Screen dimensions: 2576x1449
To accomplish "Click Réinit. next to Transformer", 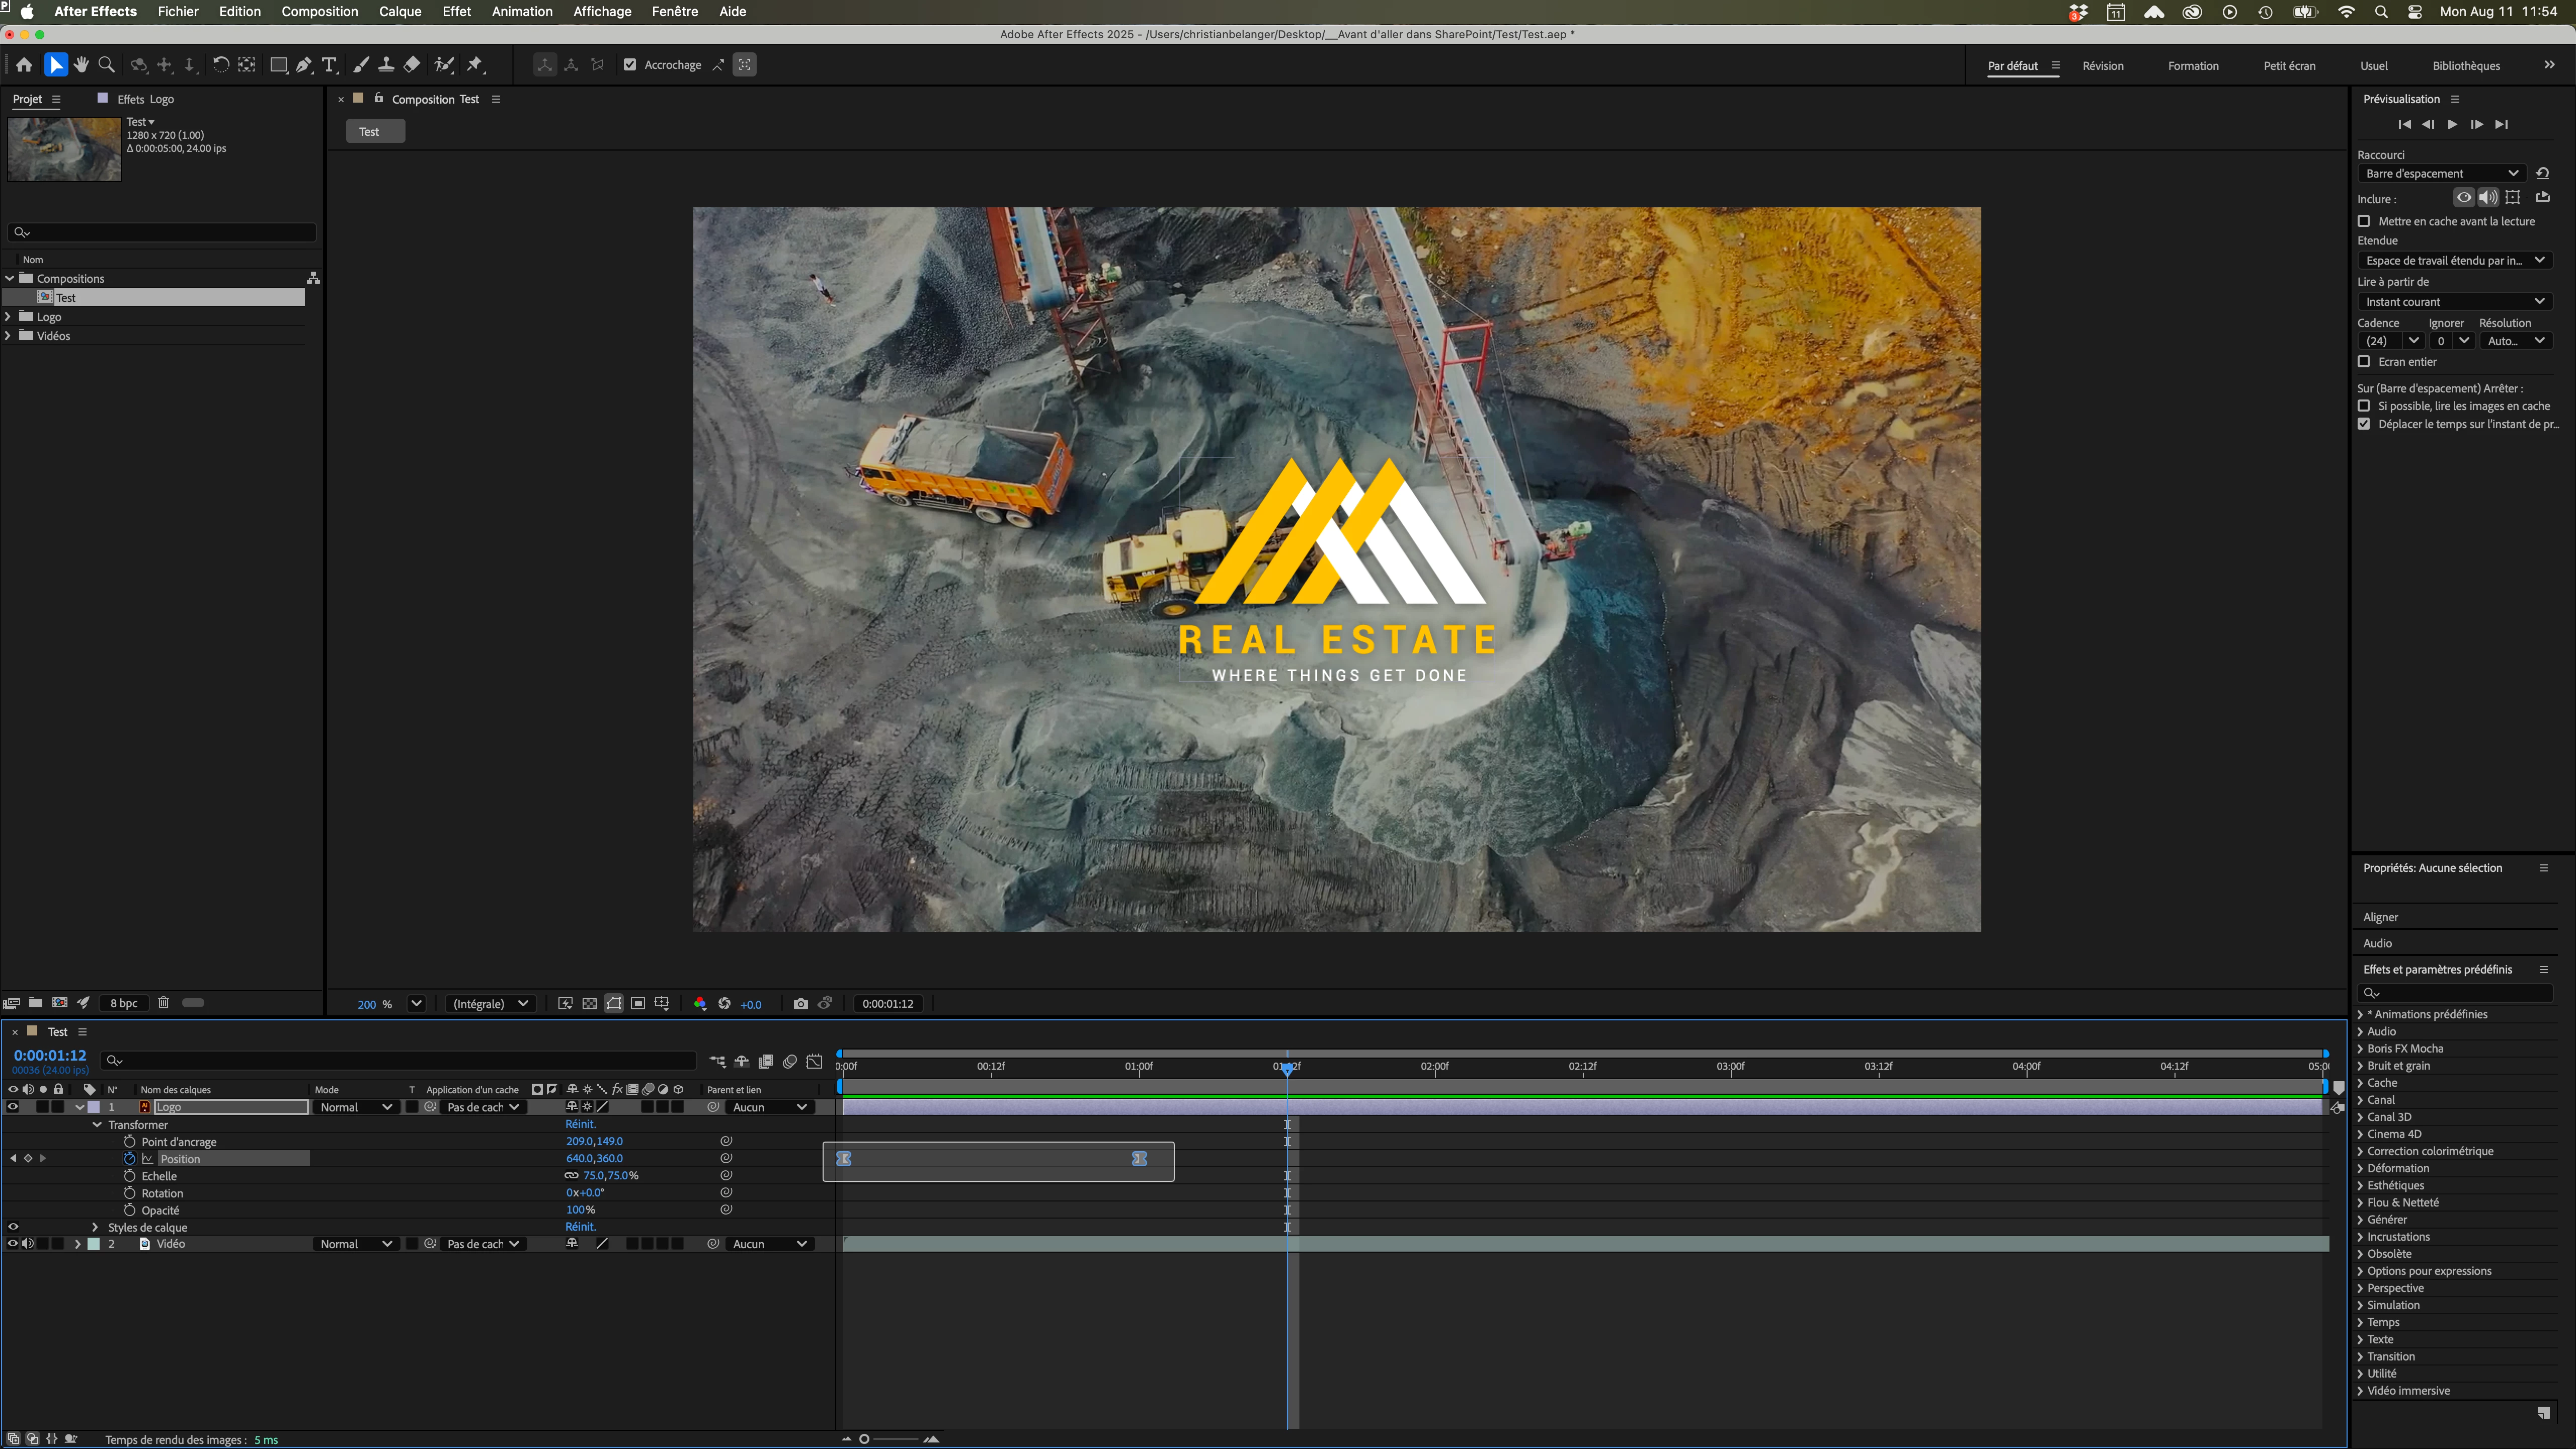I will click(580, 1124).
